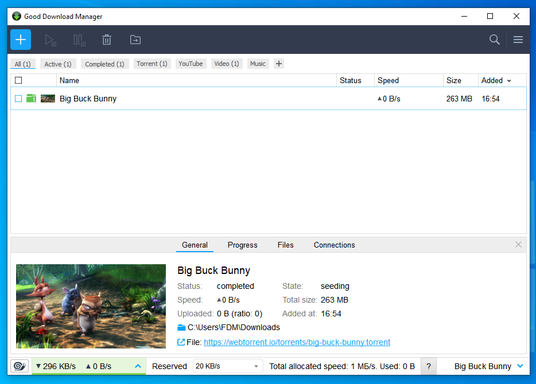Add a new filter tag with the plus button
Screen dimensions: 536x384
[x=278, y=64]
